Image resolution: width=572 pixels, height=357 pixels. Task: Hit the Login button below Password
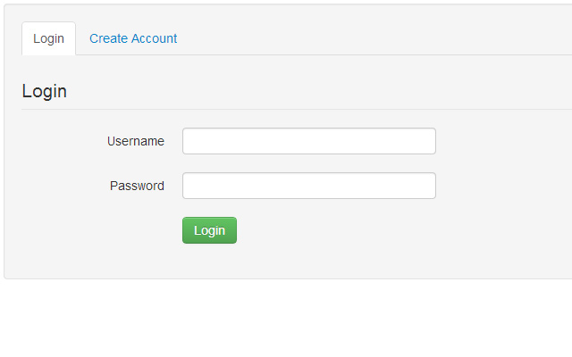(x=209, y=230)
